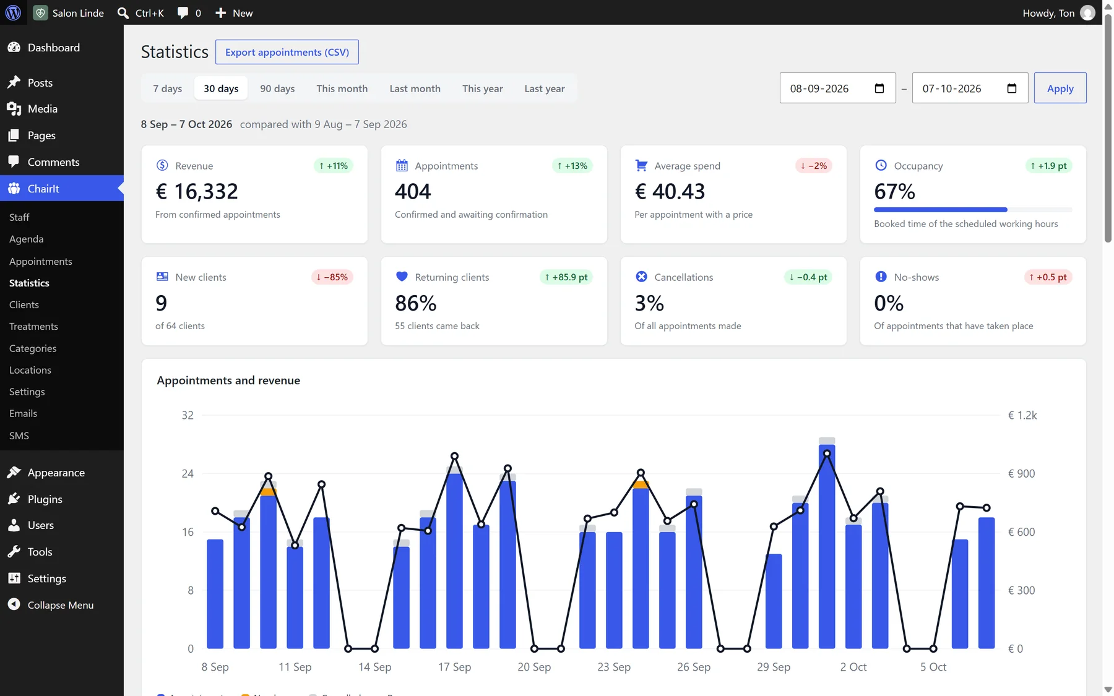
Task: Click the plus icon for New content
Action: coord(220,13)
